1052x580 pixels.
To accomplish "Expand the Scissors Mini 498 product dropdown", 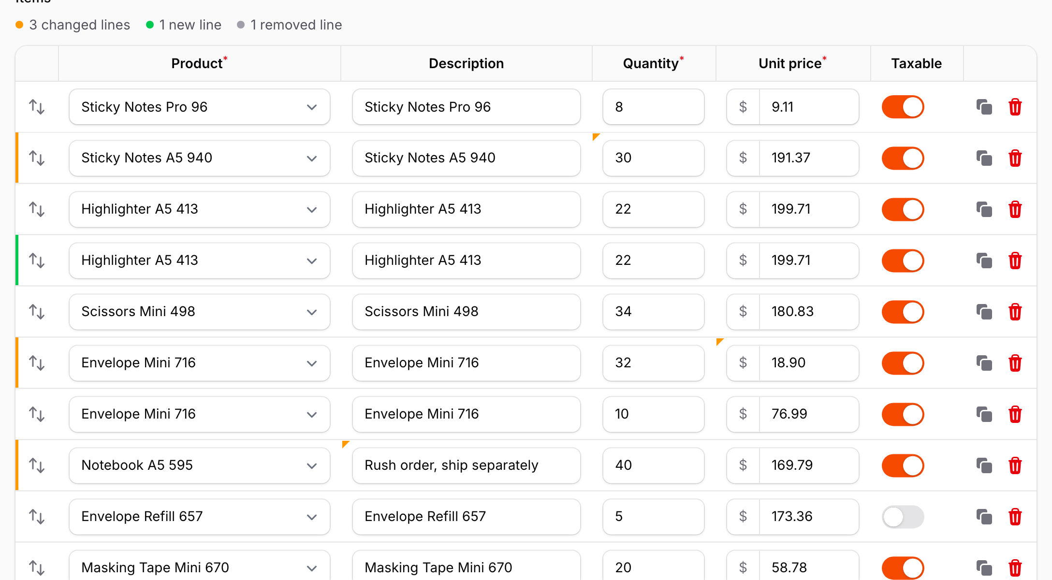I will [x=200, y=312].
